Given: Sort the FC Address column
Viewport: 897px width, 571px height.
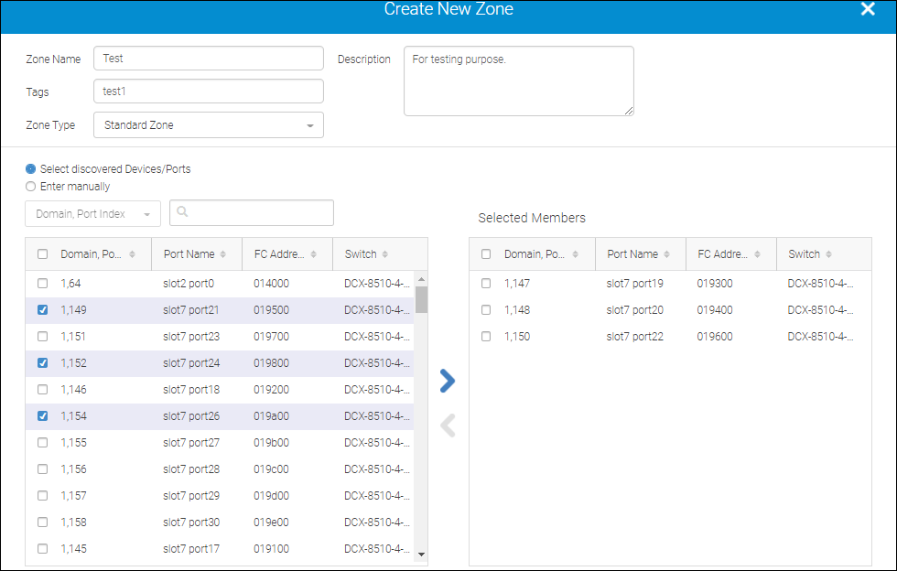Looking at the screenshot, I should (312, 254).
